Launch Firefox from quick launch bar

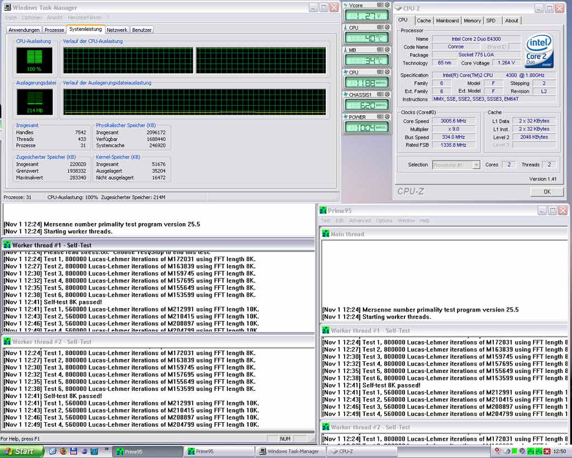click(63, 451)
